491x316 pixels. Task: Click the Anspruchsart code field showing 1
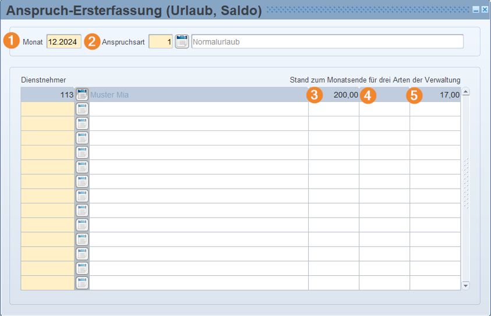point(161,42)
